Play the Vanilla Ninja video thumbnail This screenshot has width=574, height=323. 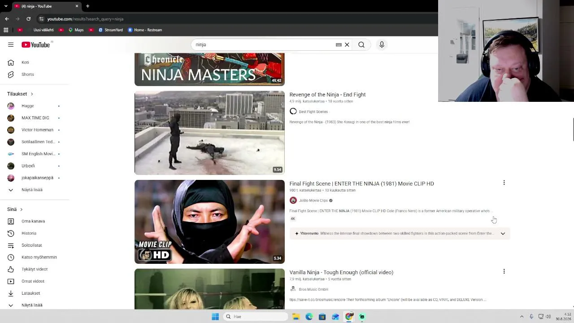click(x=209, y=289)
